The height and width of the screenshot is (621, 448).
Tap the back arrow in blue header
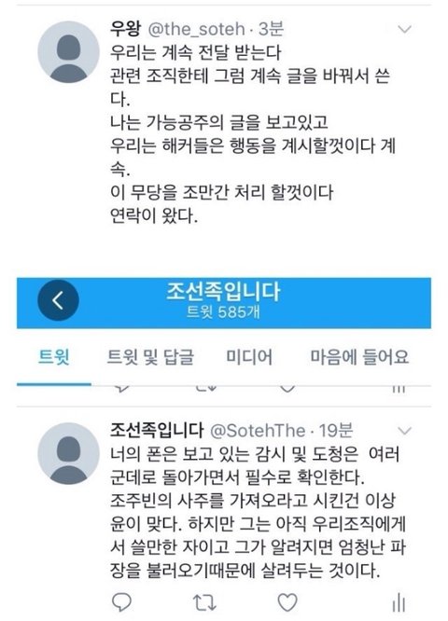pyautogui.click(x=58, y=300)
